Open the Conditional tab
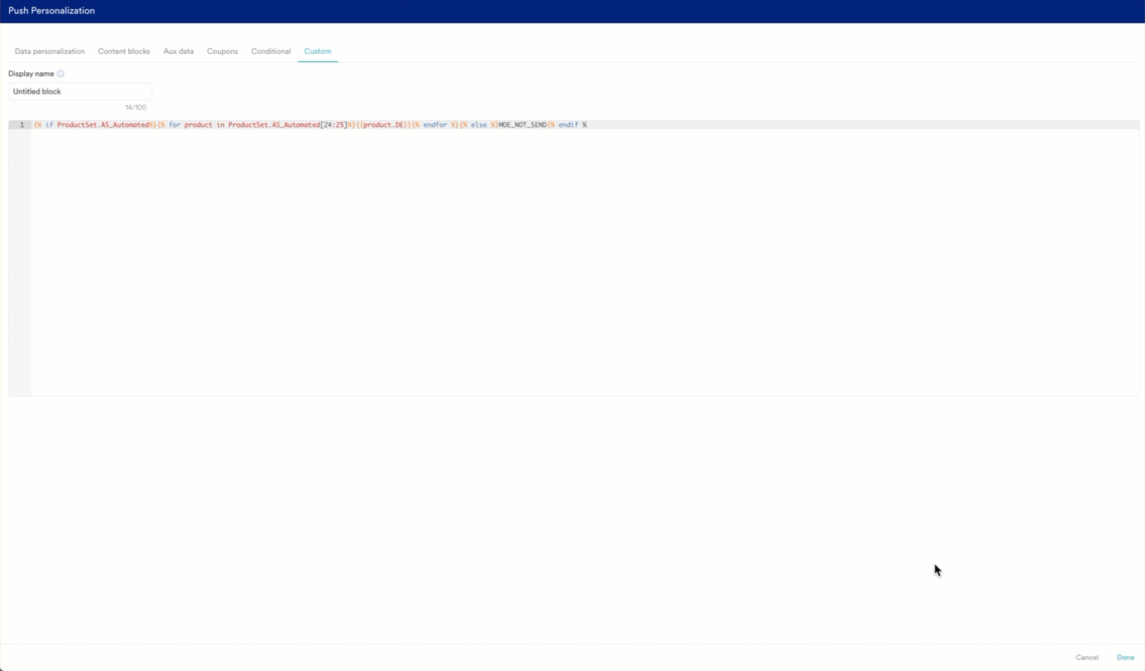Screen dimensions: 1145x671 (x=270, y=51)
